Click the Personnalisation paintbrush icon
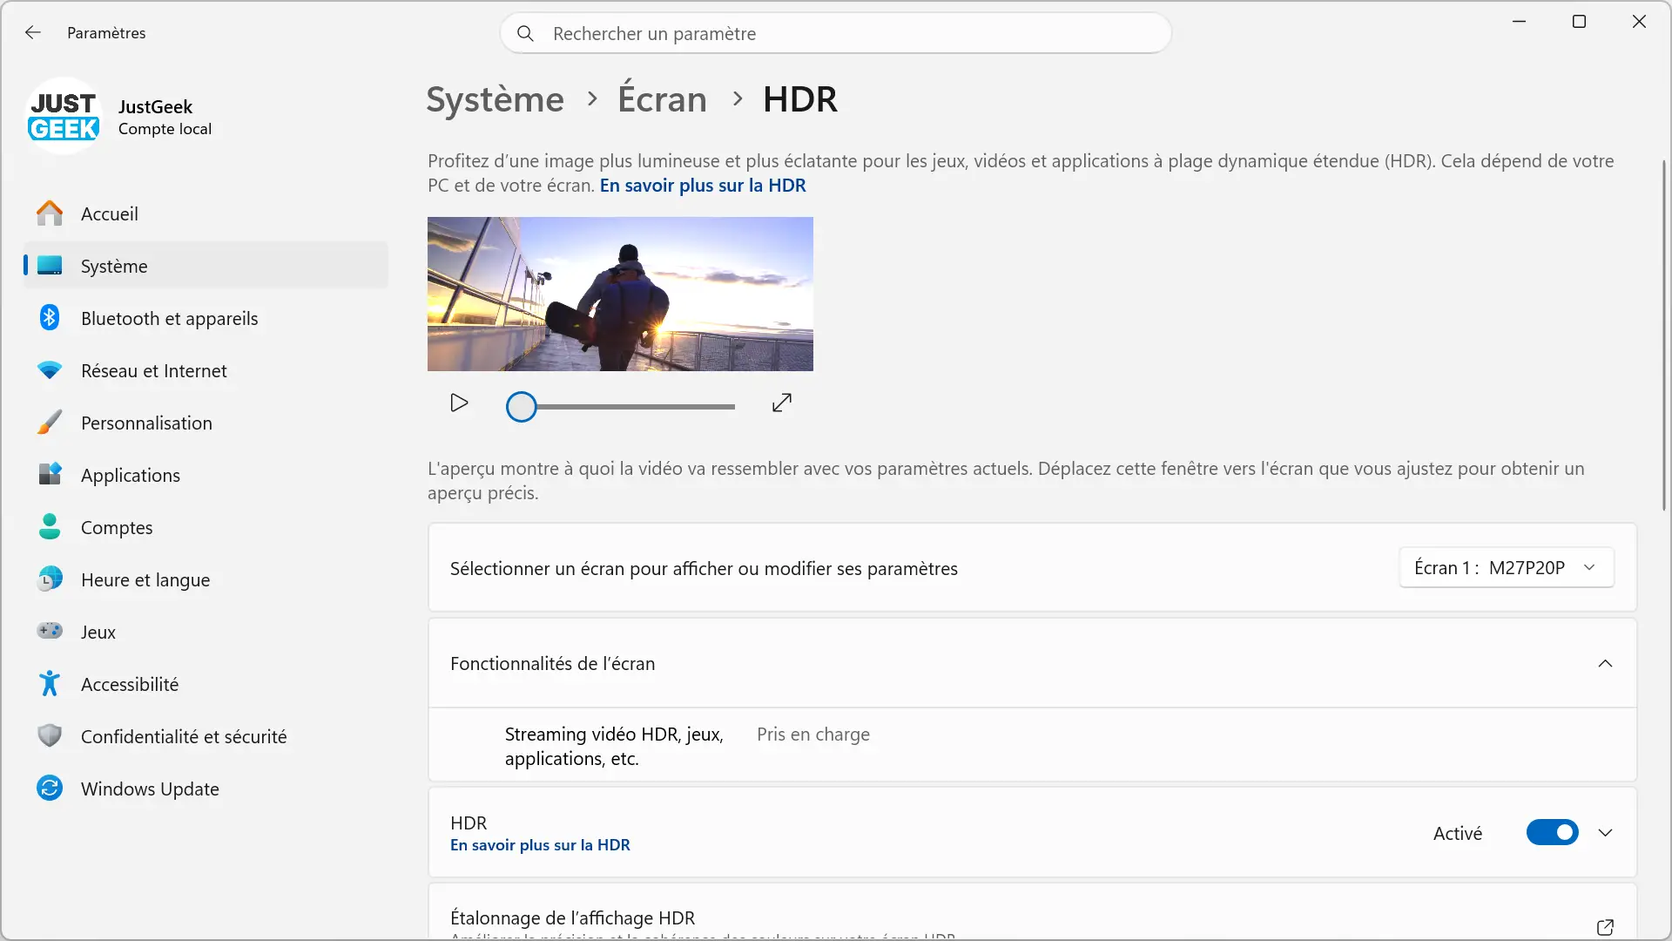Image resolution: width=1672 pixels, height=941 pixels. 50,423
